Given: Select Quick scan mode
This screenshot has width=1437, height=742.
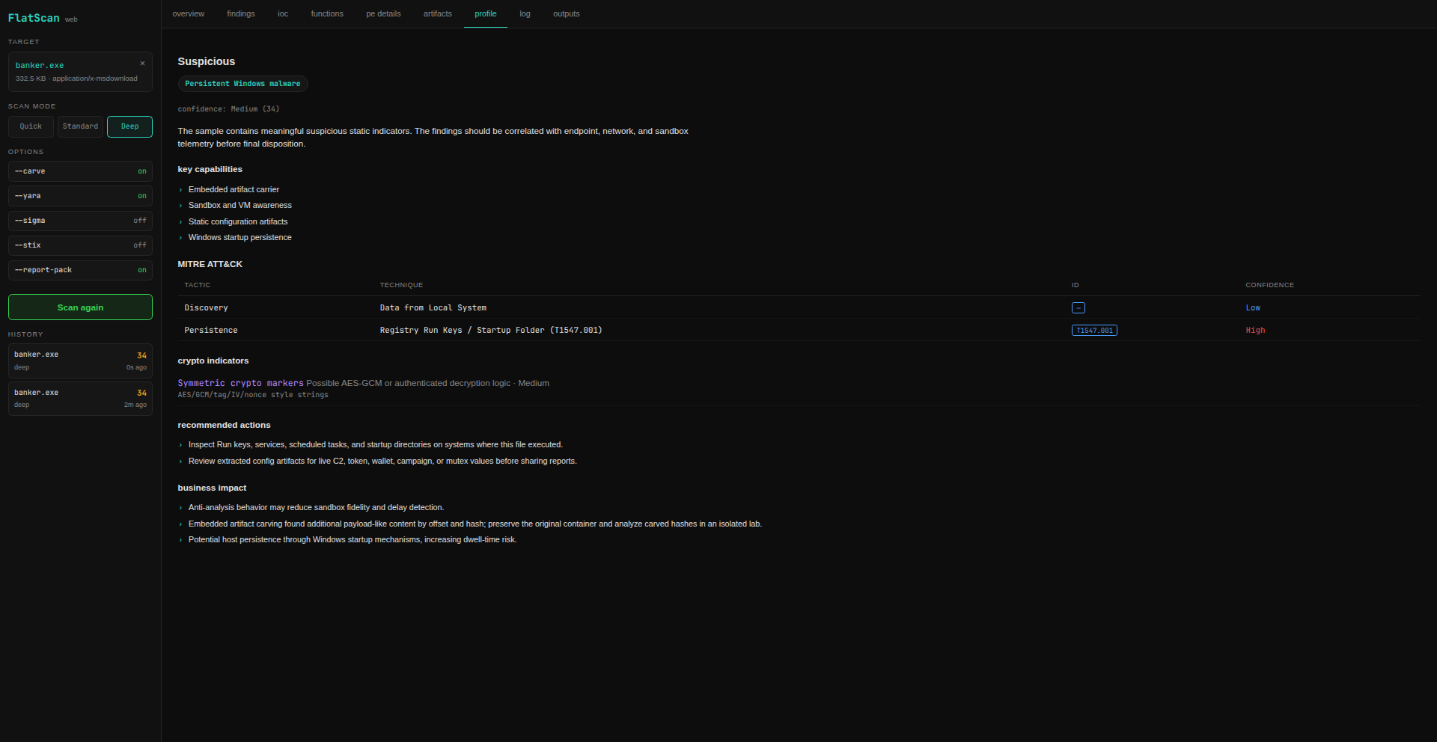Looking at the screenshot, I should [x=31, y=126].
